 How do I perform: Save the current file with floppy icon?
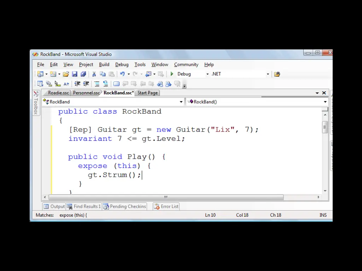click(x=75, y=74)
